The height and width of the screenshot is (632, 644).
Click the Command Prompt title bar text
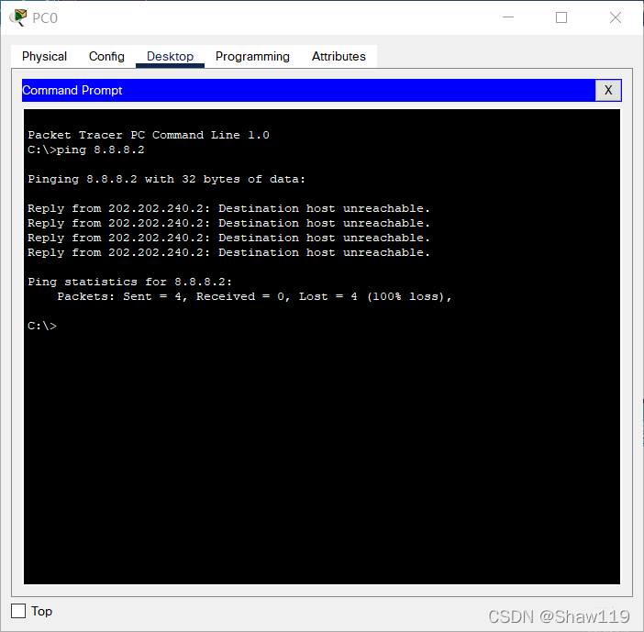click(x=72, y=90)
